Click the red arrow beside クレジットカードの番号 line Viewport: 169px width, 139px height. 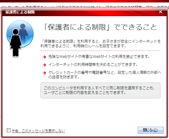tap(44, 73)
